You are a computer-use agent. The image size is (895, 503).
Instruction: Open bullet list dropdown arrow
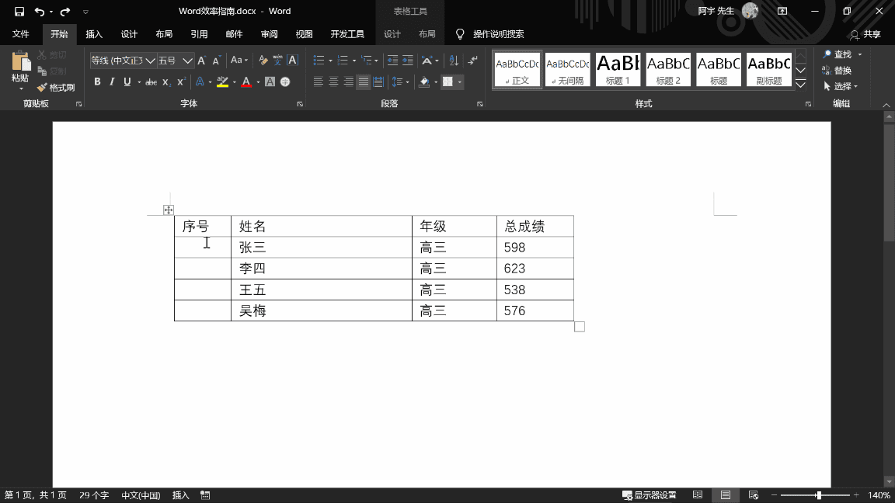[330, 61]
